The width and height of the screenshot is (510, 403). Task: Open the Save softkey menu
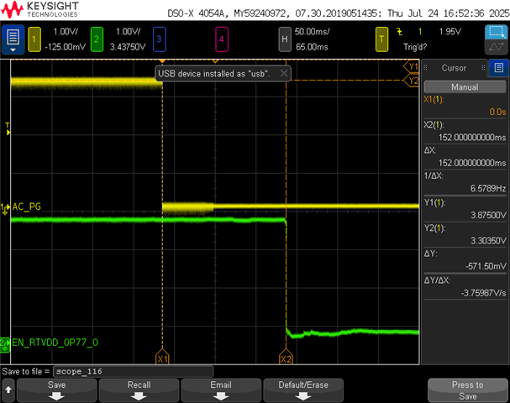click(57, 390)
